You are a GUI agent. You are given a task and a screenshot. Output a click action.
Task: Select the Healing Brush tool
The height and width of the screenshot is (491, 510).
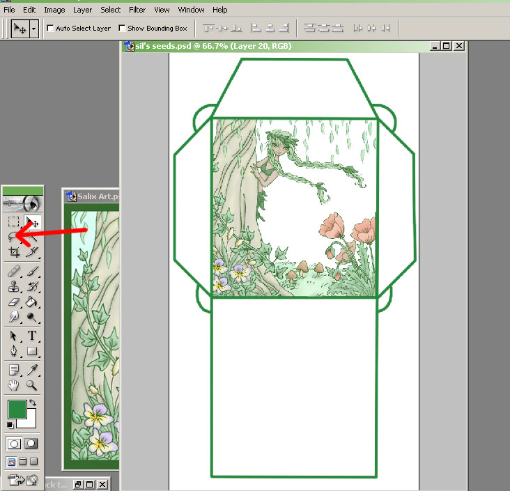click(x=14, y=271)
